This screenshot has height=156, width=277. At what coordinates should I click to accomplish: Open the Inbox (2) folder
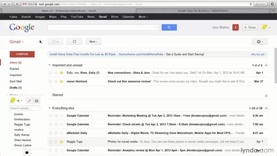pos(16,62)
